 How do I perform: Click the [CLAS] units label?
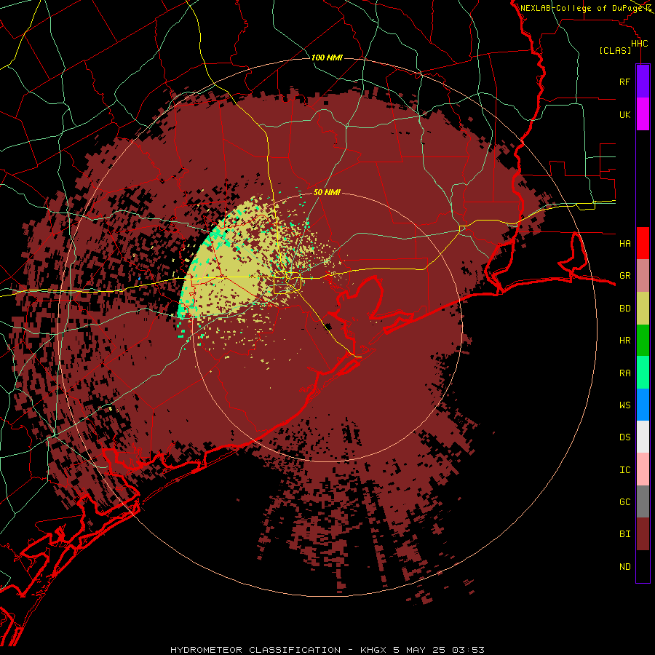615,50
